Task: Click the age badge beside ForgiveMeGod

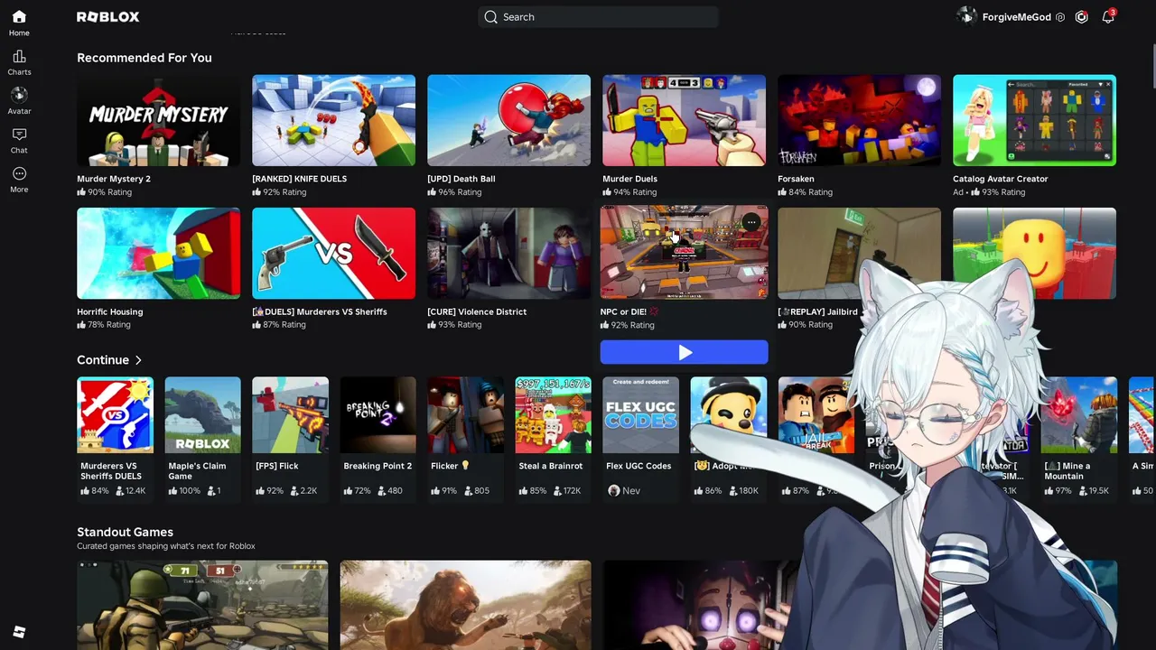Action: click(1060, 17)
